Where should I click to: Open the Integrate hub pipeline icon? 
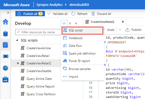coord(6,56)
